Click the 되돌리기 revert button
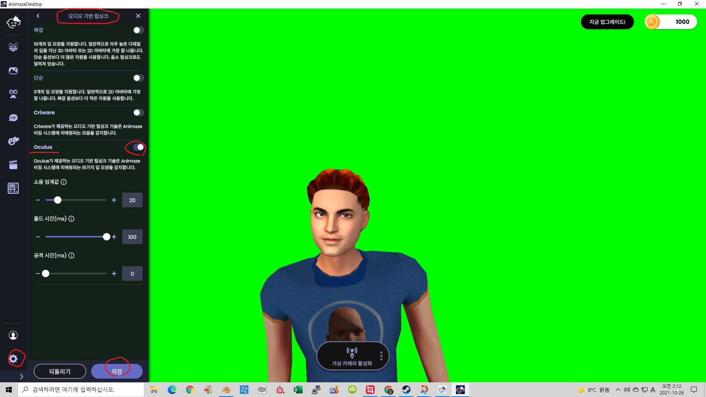 [x=60, y=371]
